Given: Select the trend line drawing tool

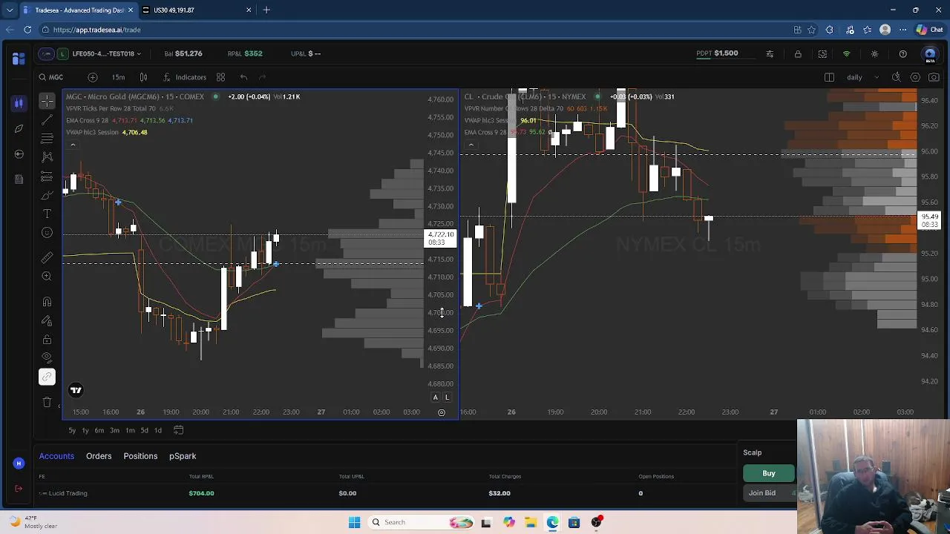Looking at the screenshot, I should 47,119.
